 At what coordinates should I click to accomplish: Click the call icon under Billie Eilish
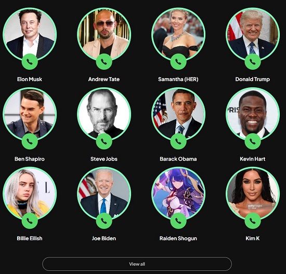click(30, 221)
